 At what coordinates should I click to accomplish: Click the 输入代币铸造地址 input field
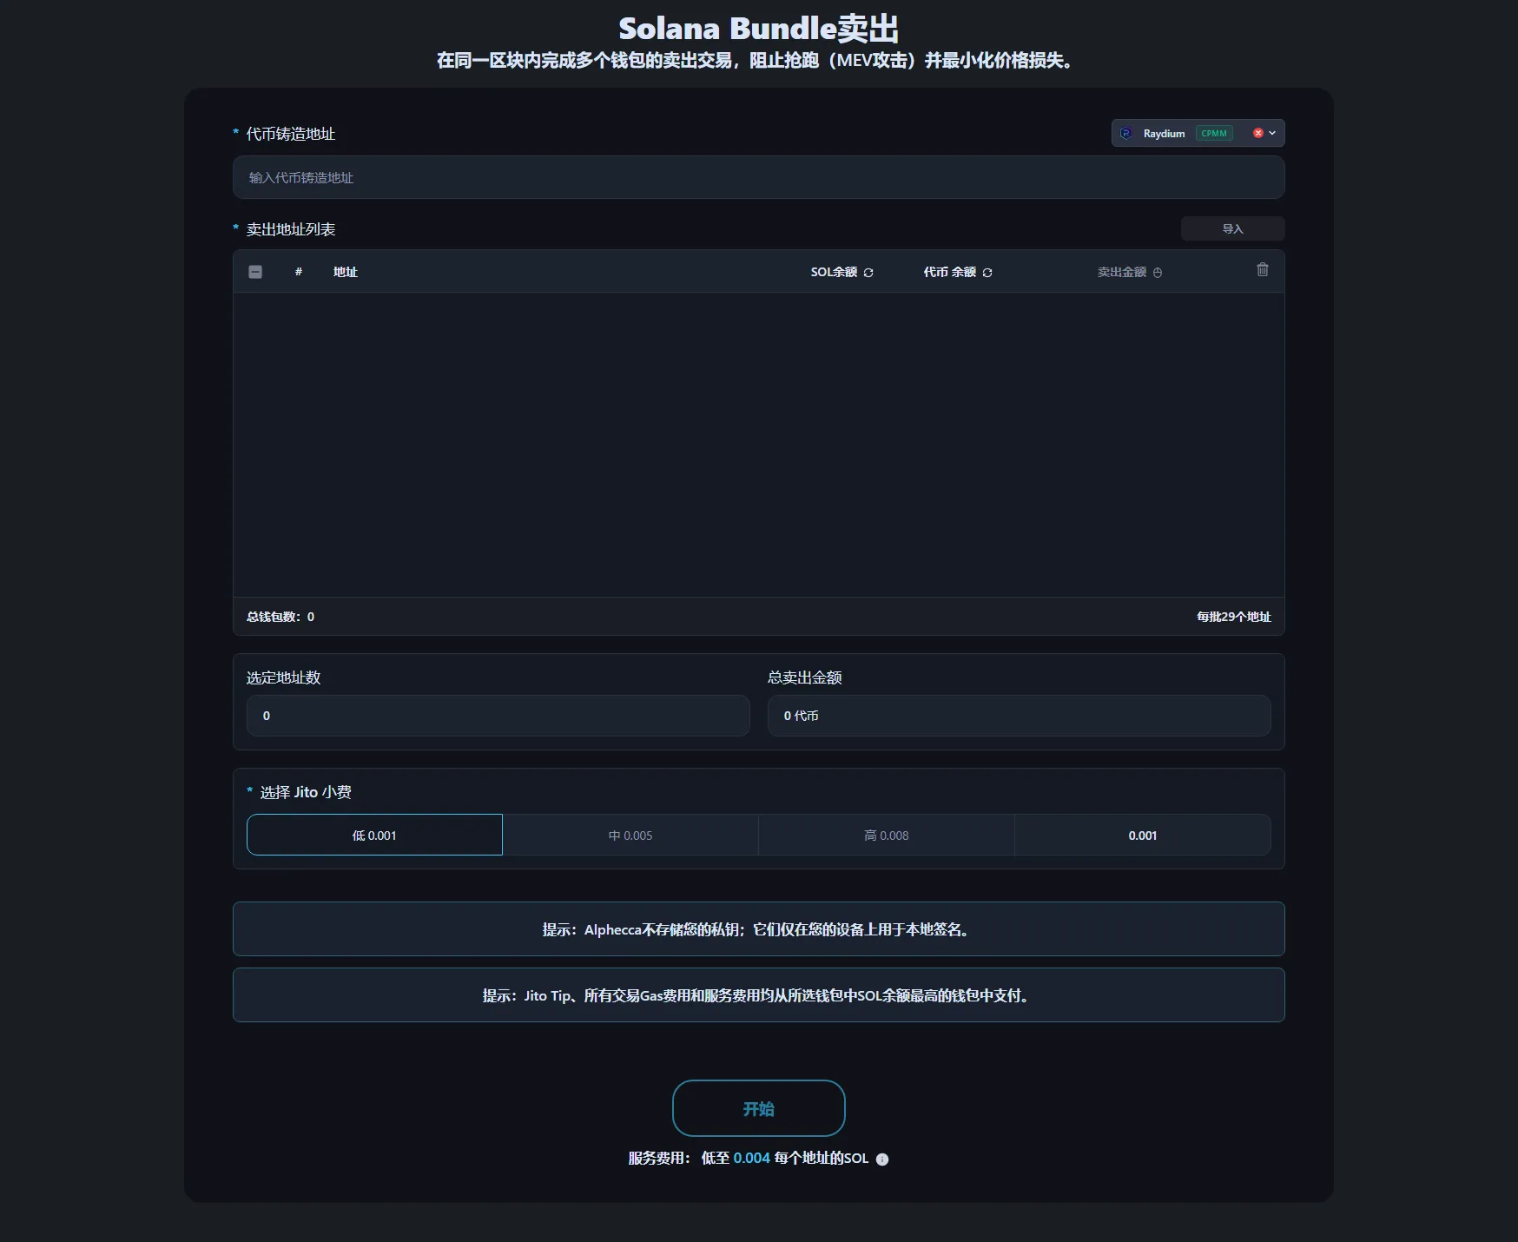(x=758, y=177)
